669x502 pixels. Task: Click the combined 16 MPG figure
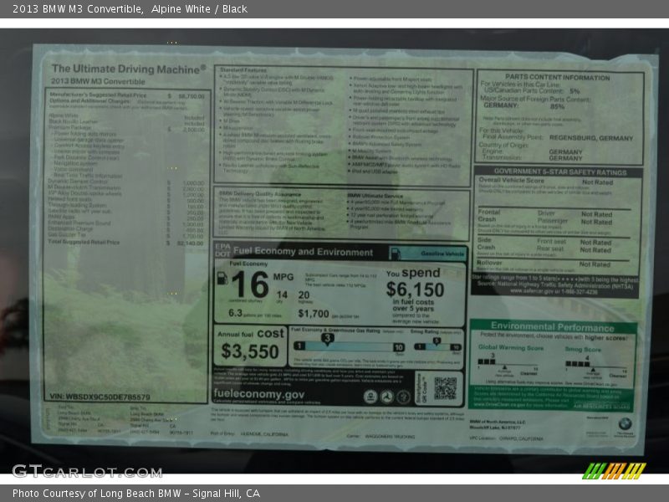[250, 284]
